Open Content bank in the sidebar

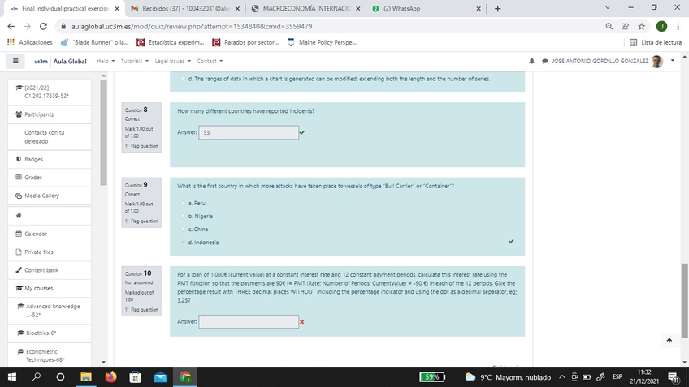tap(50, 270)
